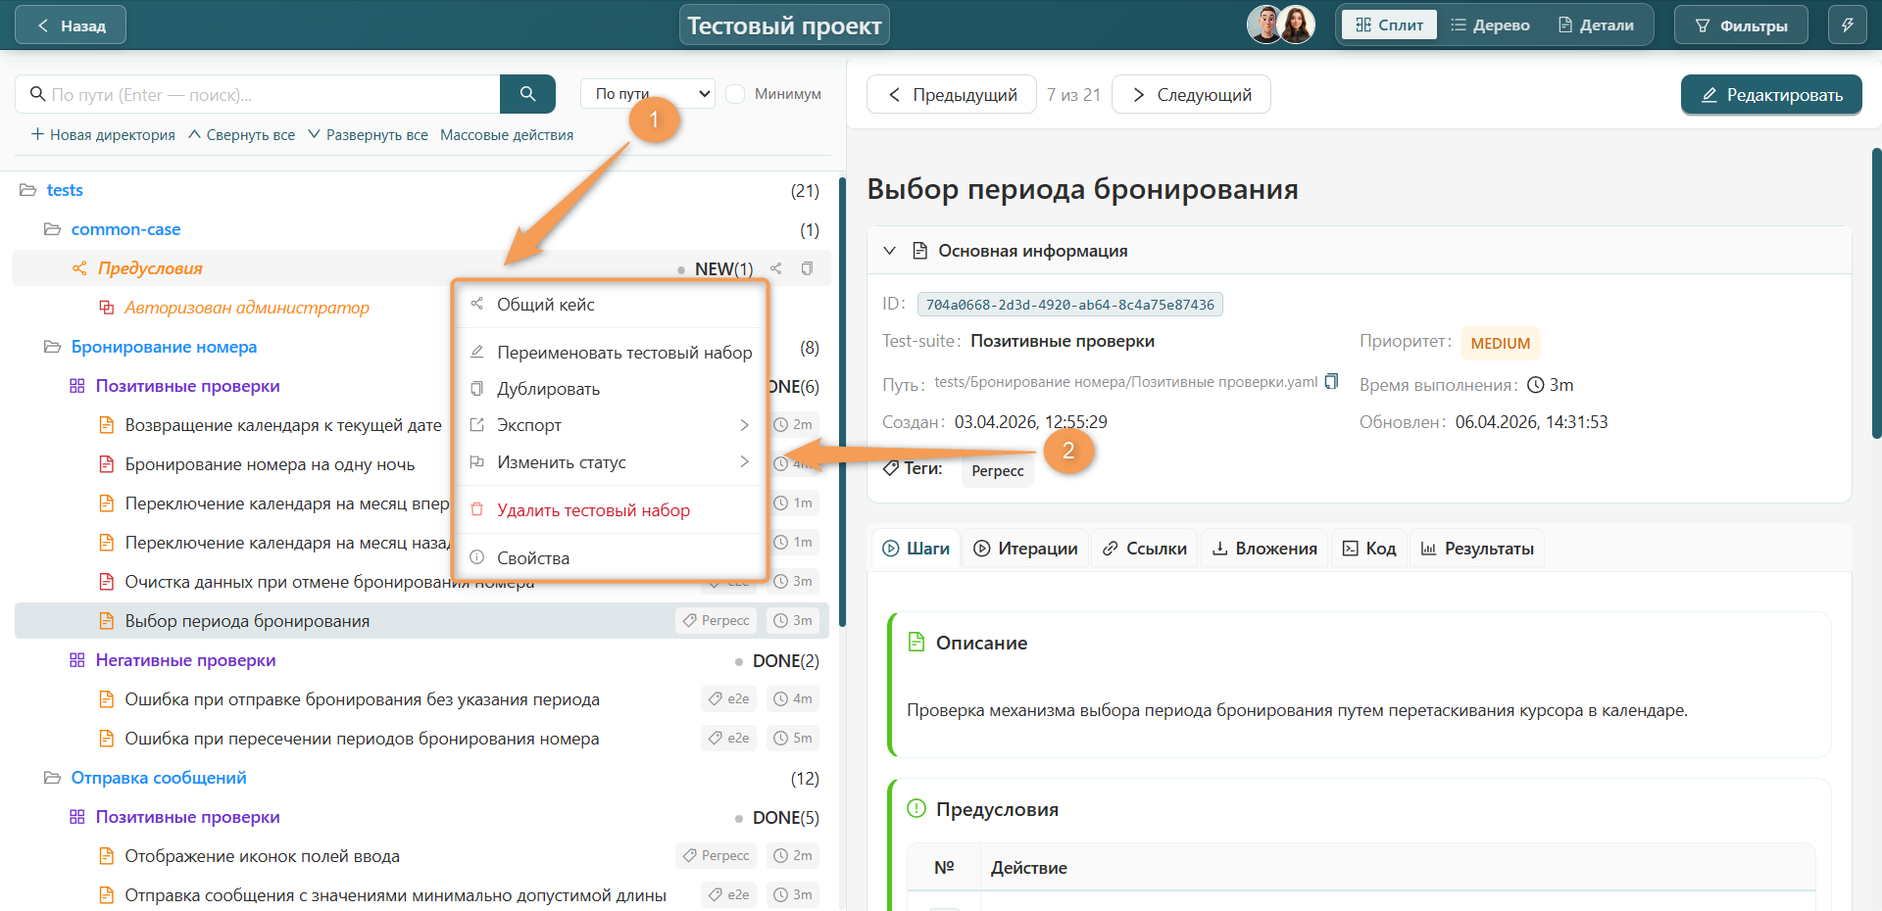Click the Описание section document icon
Screen dimensions: 1882x911
click(916, 643)
